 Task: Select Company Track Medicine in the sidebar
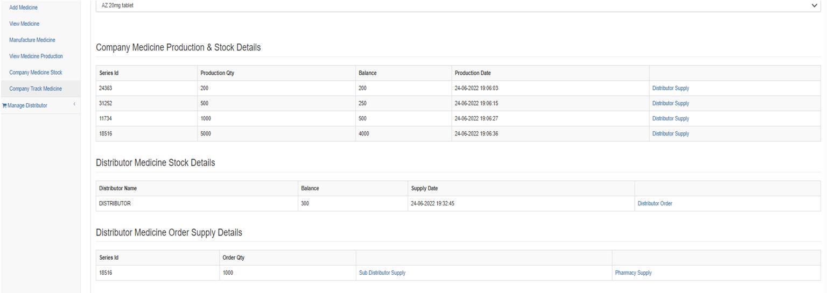(x=36, y=89)
